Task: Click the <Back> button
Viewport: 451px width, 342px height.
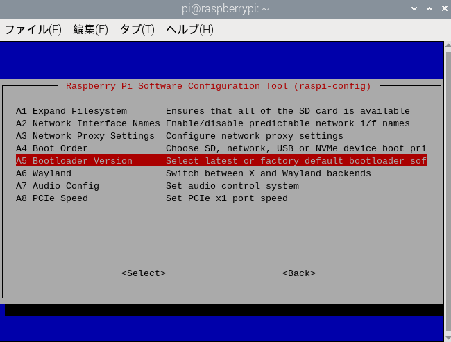Action: (x=299, y=273)
